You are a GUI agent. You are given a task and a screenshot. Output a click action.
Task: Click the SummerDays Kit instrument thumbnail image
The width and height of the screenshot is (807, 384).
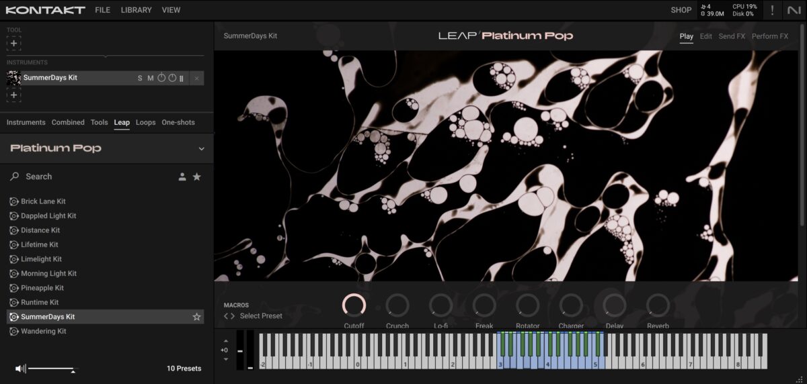click(x=13, y=78)
